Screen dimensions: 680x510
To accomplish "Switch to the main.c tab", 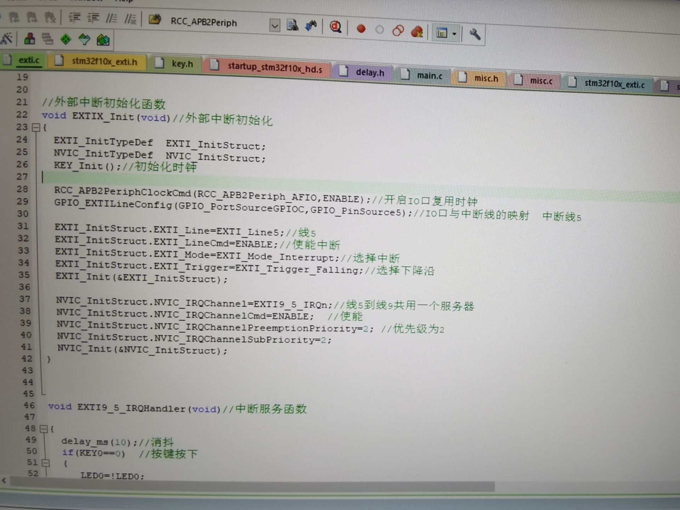I will pos(429,75).
